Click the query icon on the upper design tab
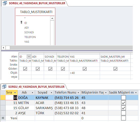 pos(5,3)
